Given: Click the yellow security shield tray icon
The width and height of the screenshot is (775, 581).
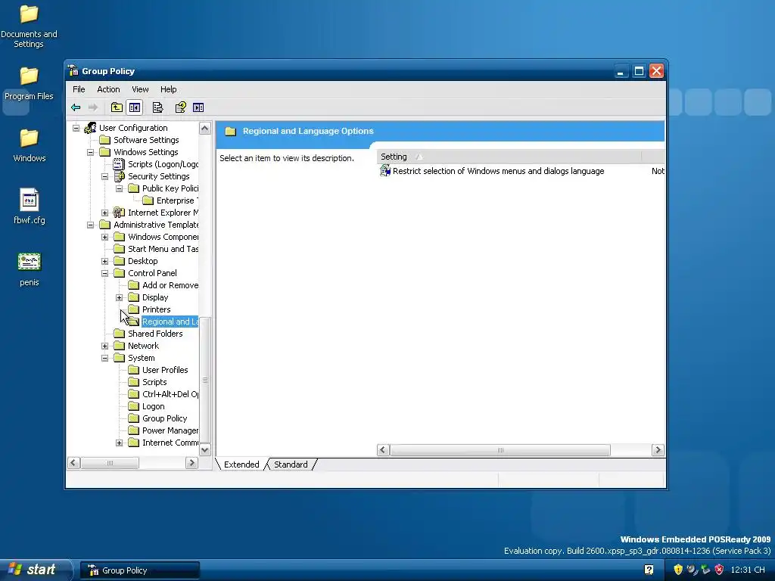Looking at the screenshot, I should [x=678, y=570].
